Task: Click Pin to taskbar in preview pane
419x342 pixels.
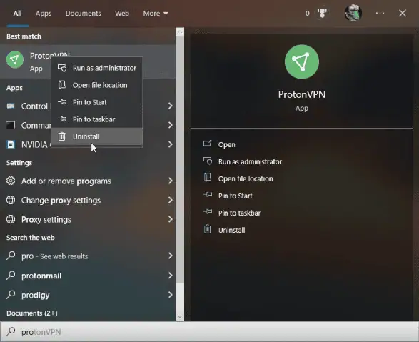Action: coord(239,213)
